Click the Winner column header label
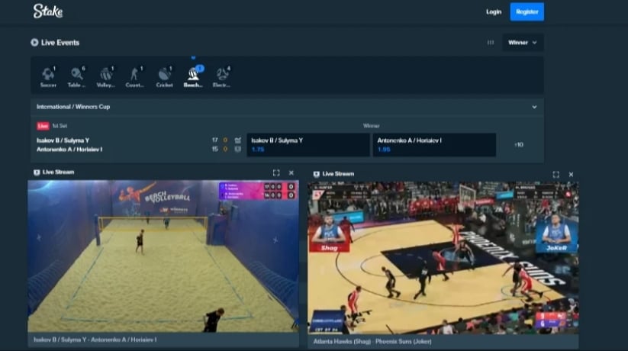 coord(372,126)
